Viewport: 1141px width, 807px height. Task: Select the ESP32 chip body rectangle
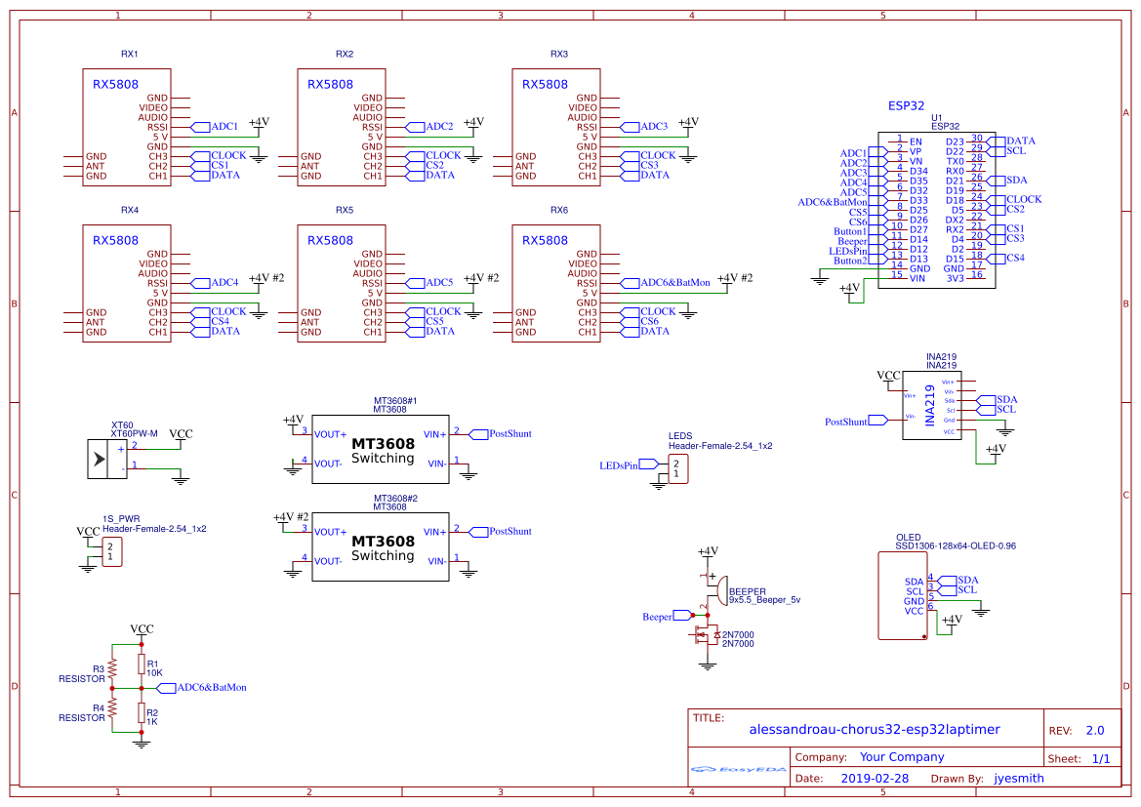tap(937, 211)
